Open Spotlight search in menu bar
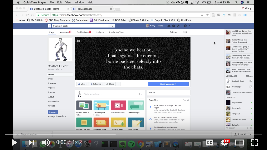The image size is (267, 150). point(236,2)
